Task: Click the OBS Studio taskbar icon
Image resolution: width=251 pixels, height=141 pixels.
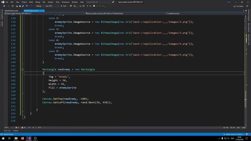Action: click(x=35, y=138)
